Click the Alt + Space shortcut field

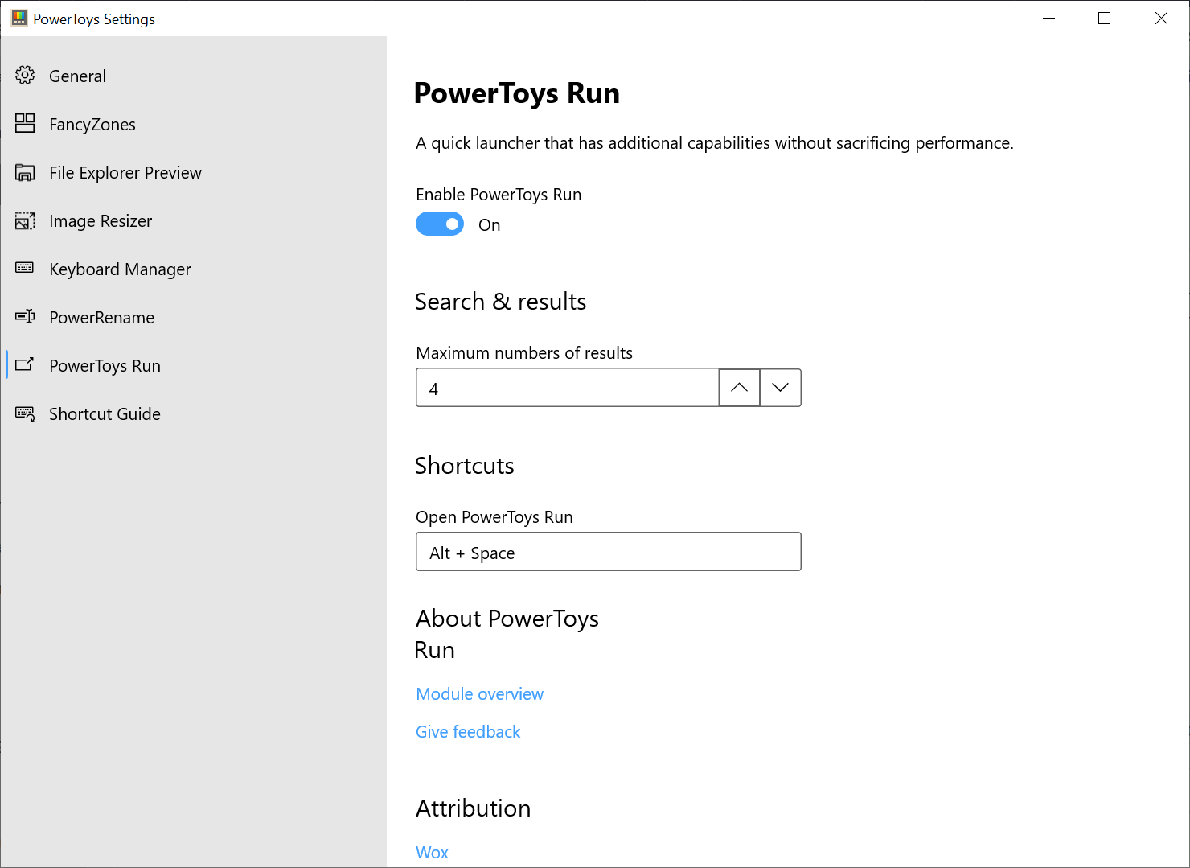(608, 552)
